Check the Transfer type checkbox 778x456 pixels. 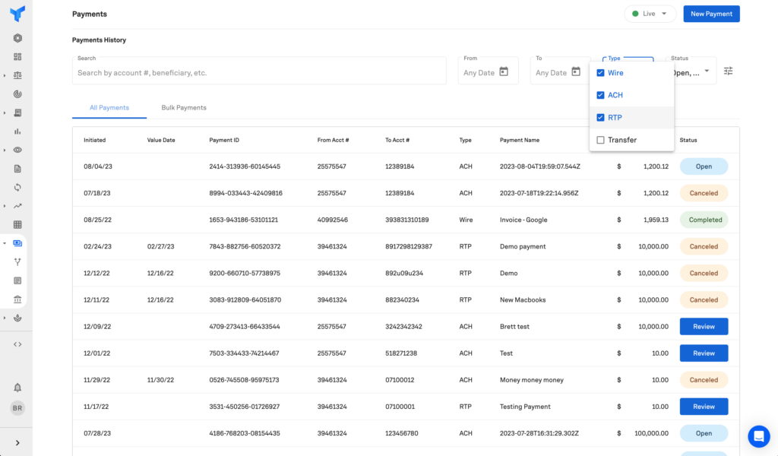(x=600, y=140)
